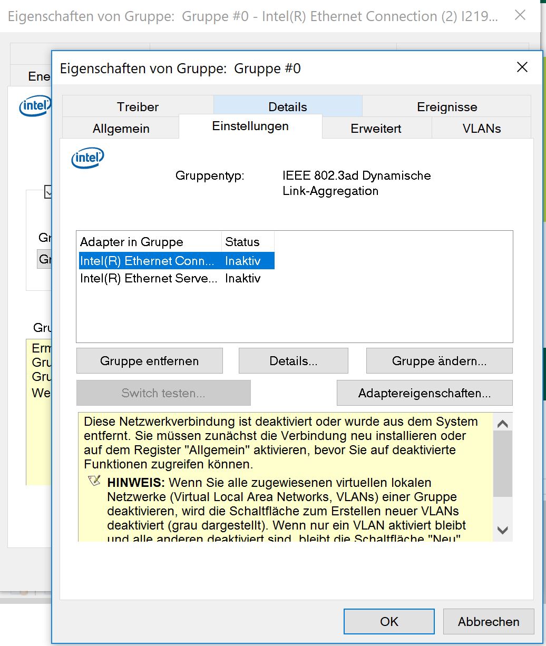Open Adaptereigenschaften... dialog
The height and width of the screenshot is (646, 546).
tap(424, 393)
